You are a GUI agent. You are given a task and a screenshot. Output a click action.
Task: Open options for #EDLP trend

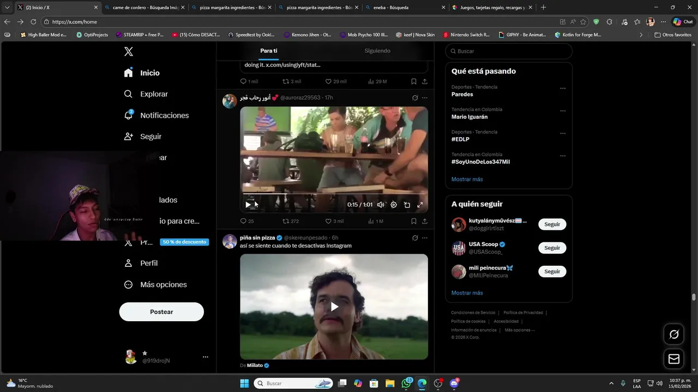pyautogui.click(x=563, y=133)
